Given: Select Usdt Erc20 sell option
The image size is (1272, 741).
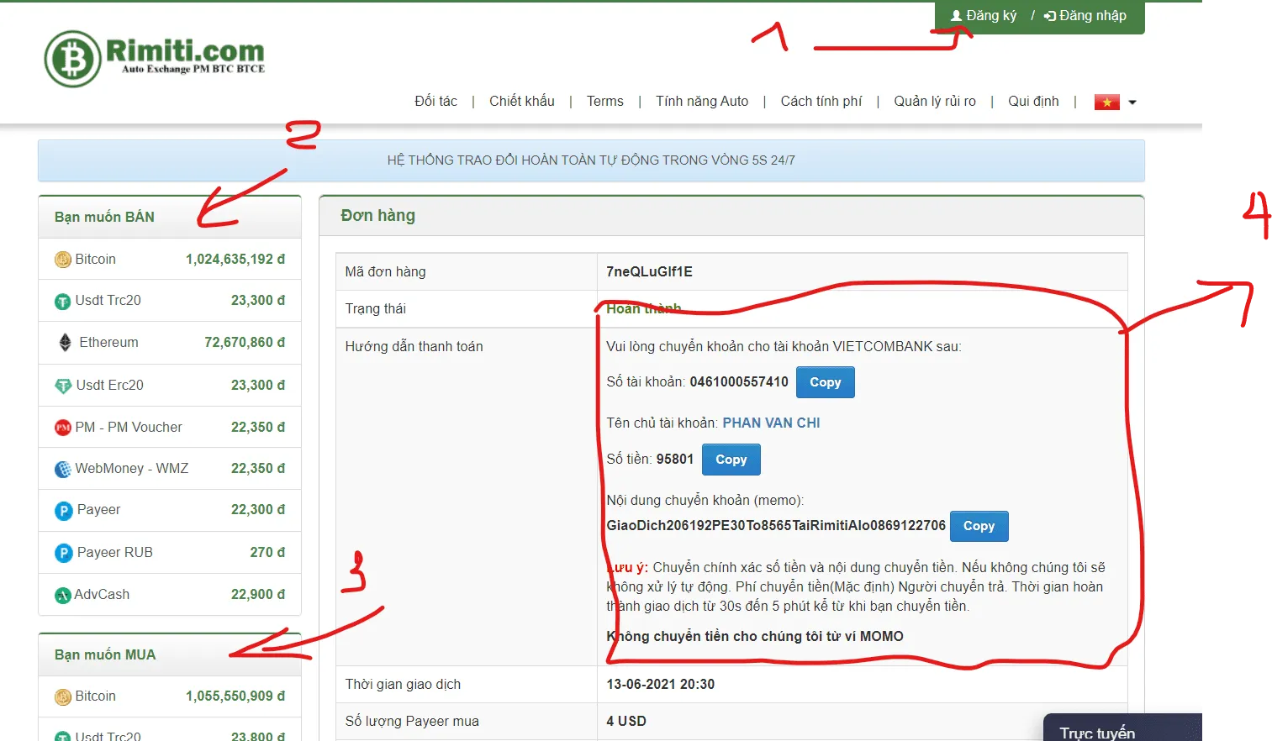Looking at the screenshot, I should click(170, 386).
